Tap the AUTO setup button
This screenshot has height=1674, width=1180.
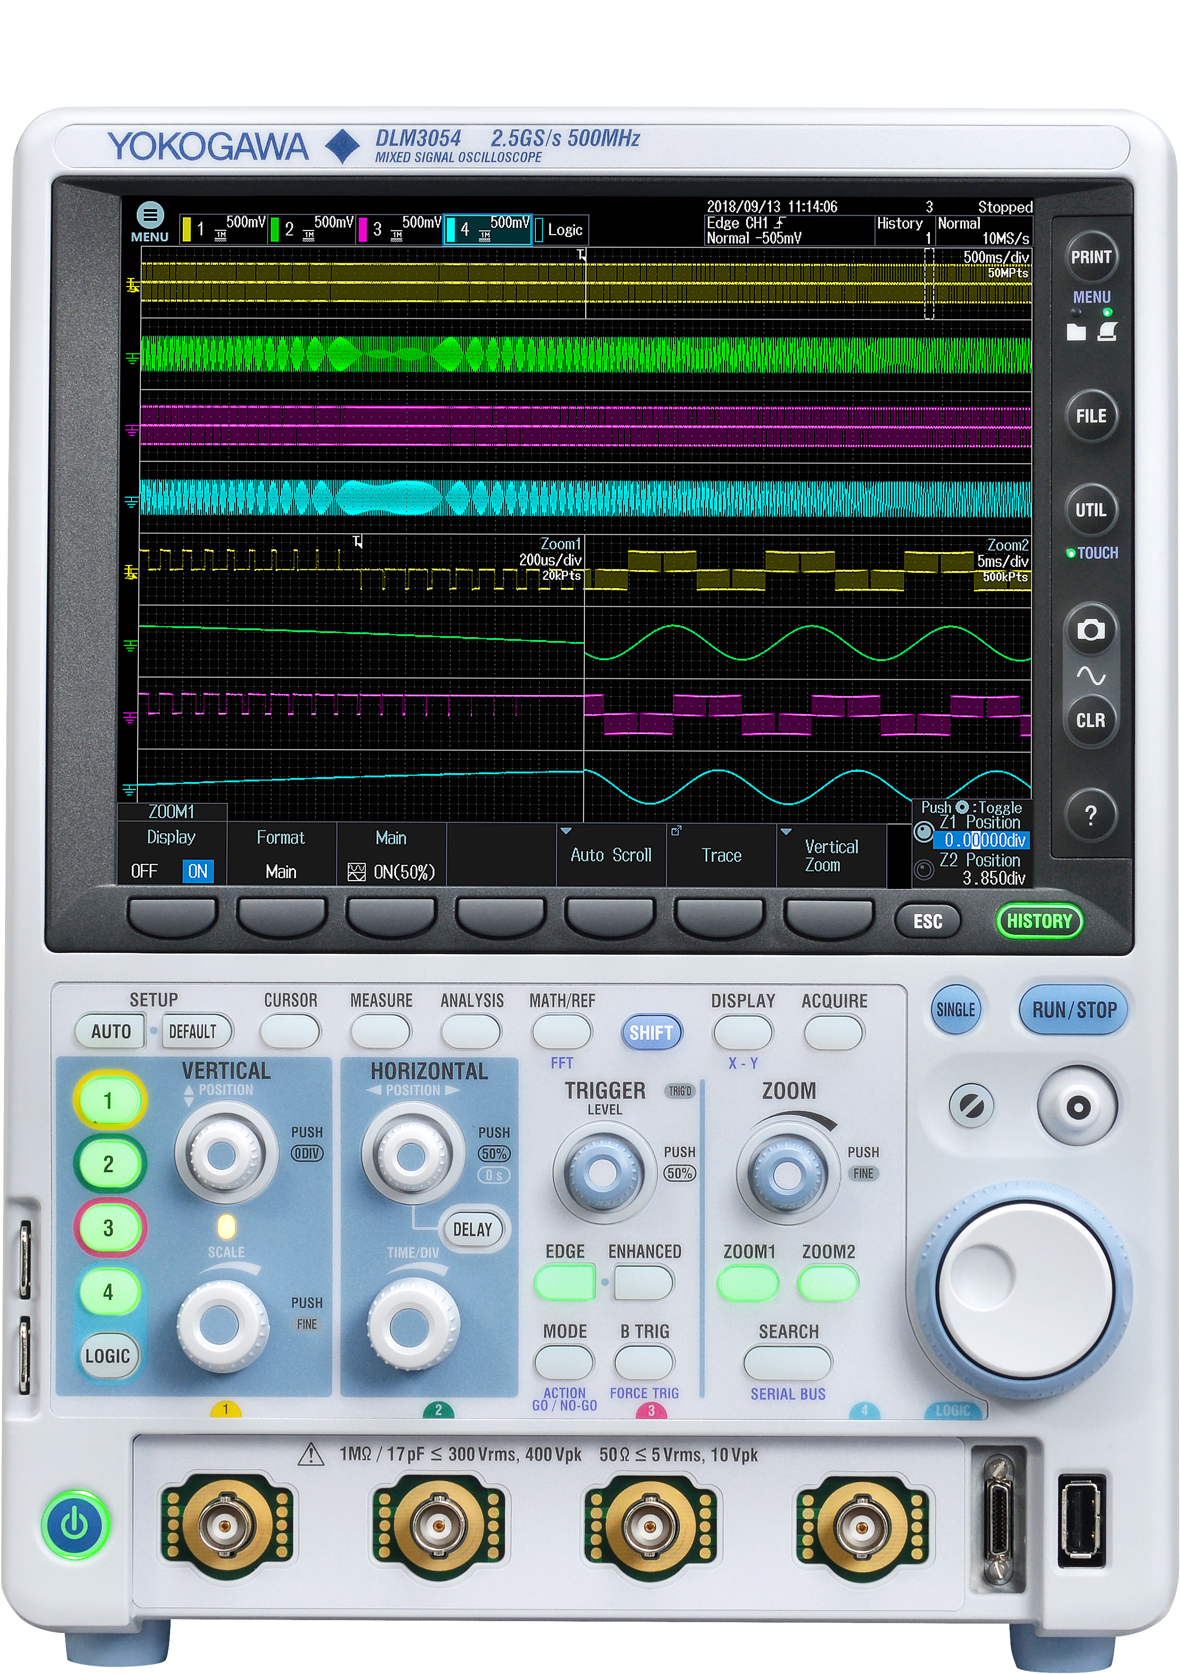[111, 1032]
